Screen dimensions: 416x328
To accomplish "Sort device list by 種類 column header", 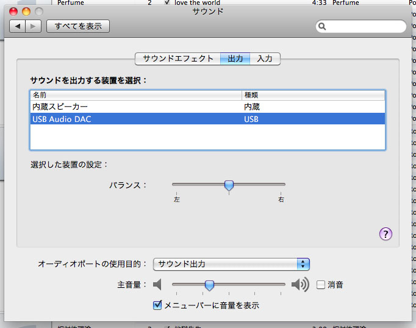I will coord(313,95).
